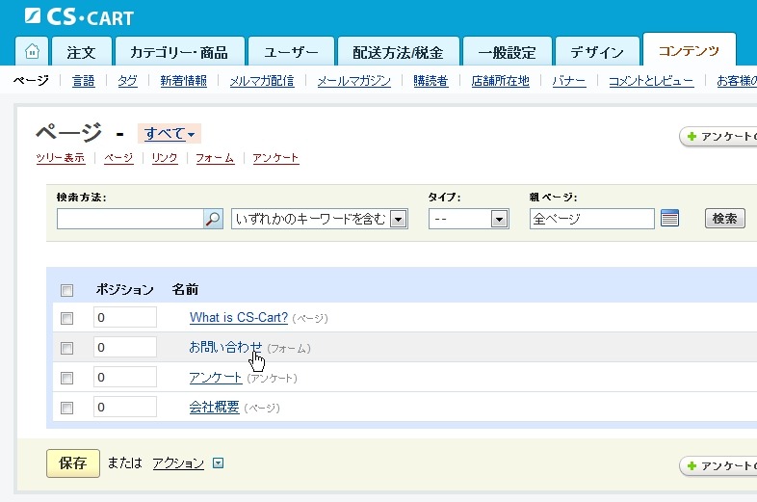Select the ページ submenu item

click(x=31, y=80)
